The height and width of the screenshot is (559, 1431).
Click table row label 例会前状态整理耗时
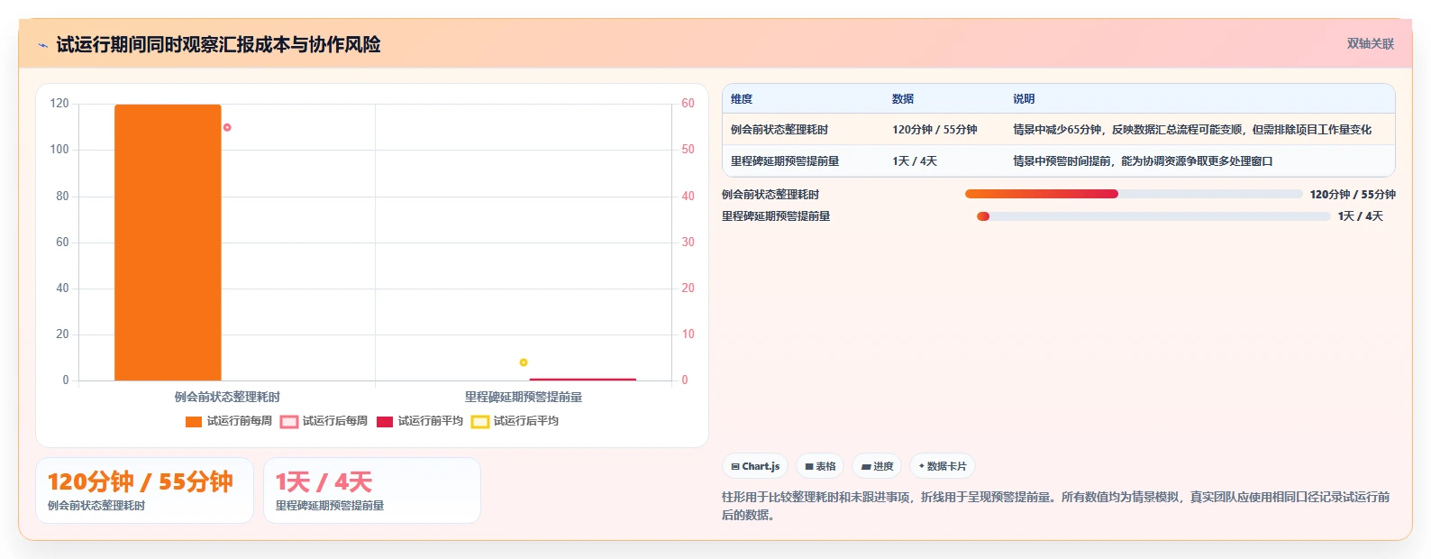779,130
